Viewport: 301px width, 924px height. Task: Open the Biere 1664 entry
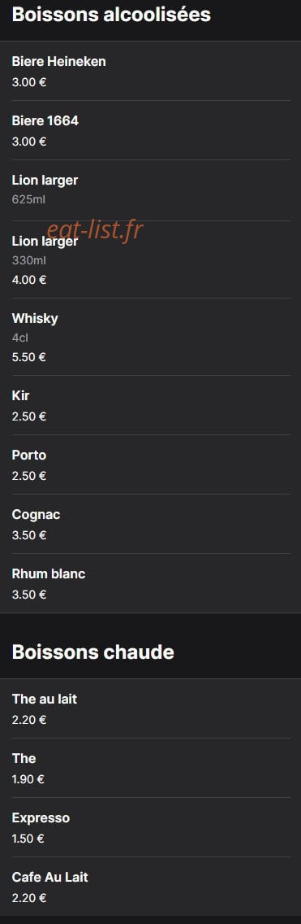pyautogui.click(x=151, y=130)
